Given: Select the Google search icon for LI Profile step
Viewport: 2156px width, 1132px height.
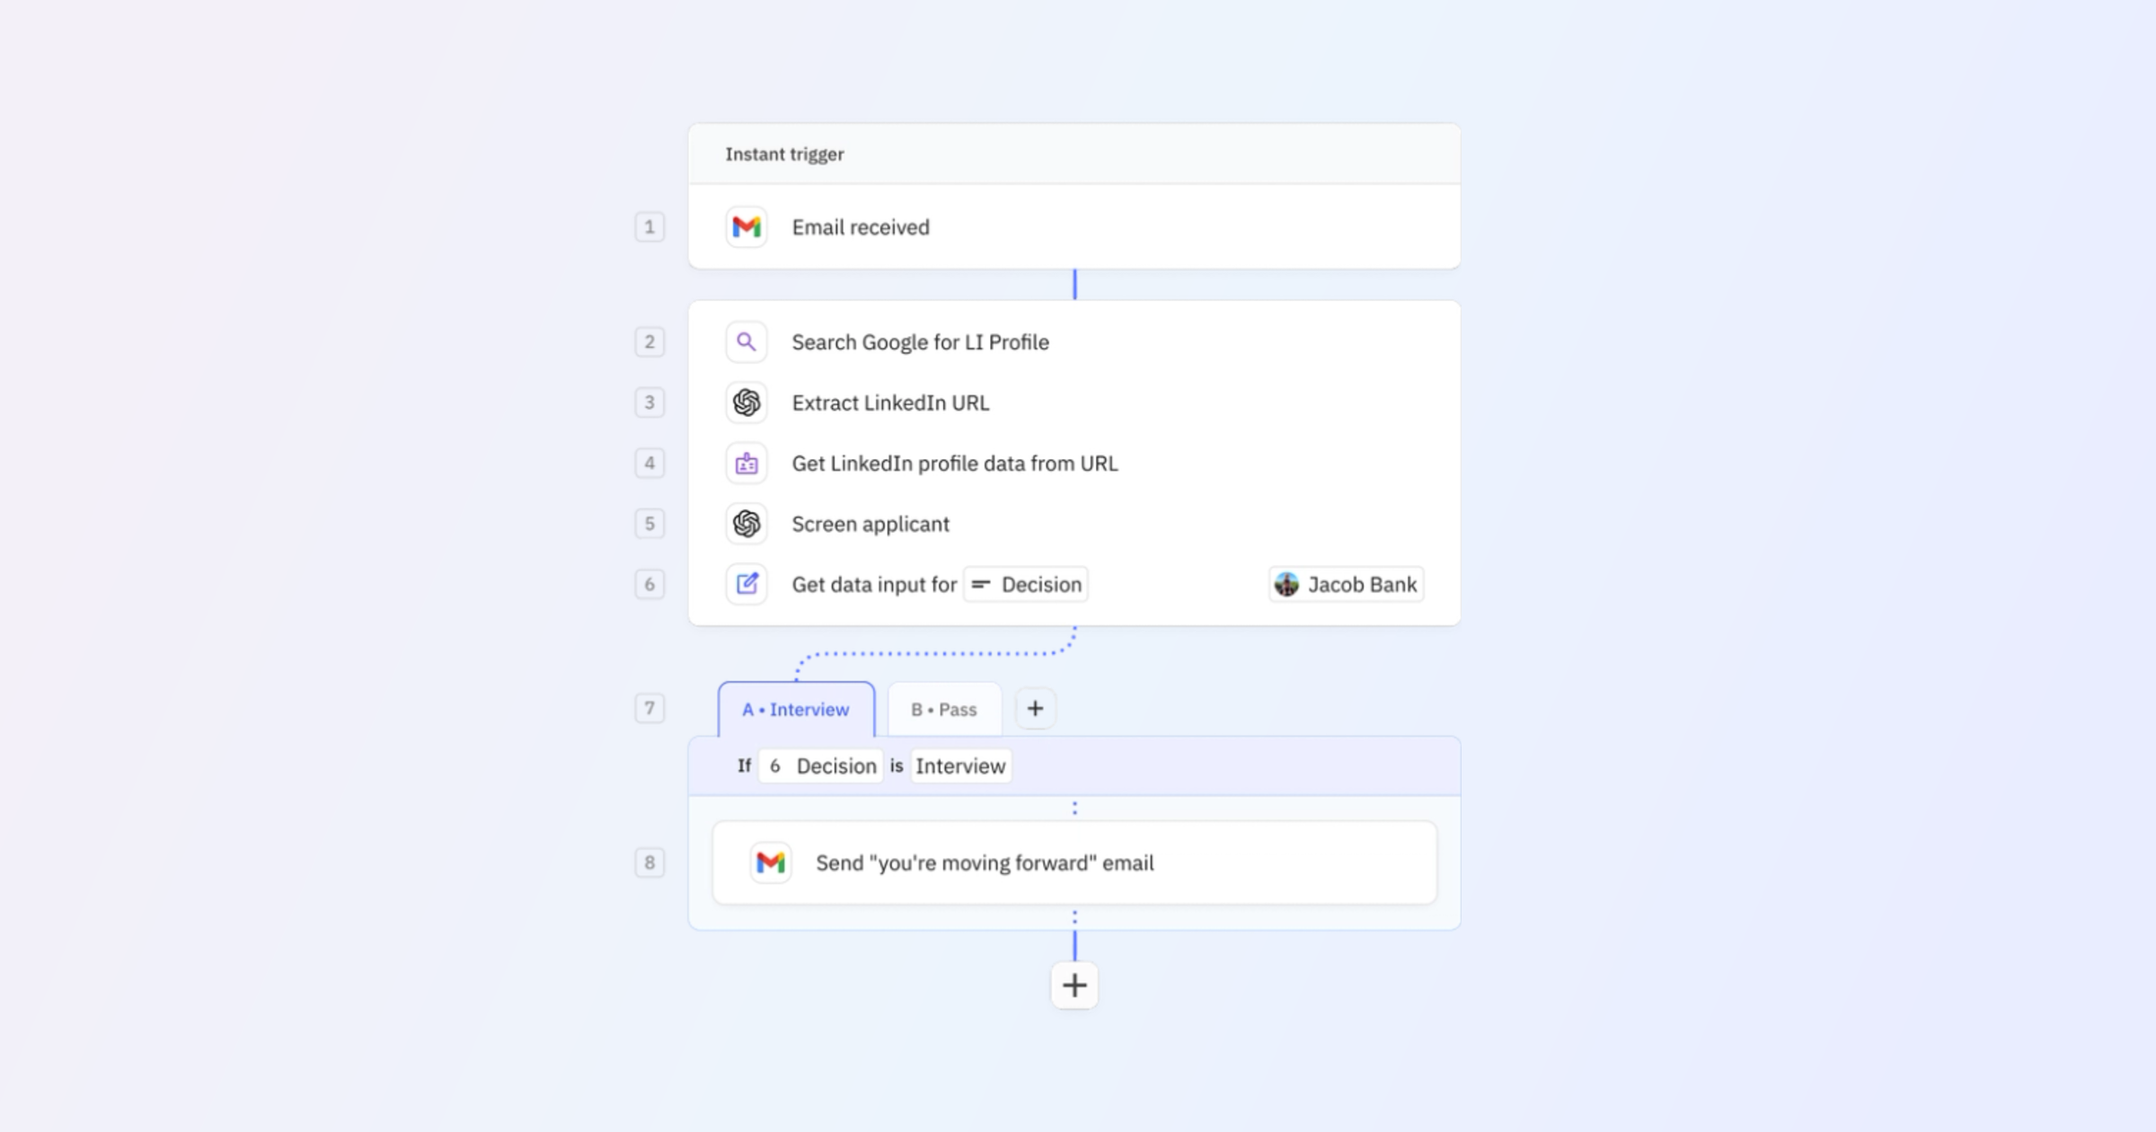Looking at the screenshot, I should 746,342.
